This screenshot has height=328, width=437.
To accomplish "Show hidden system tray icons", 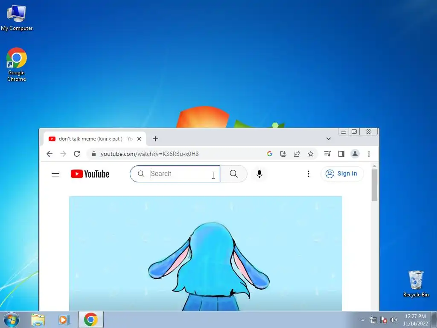I will click(x=363, y=320).
